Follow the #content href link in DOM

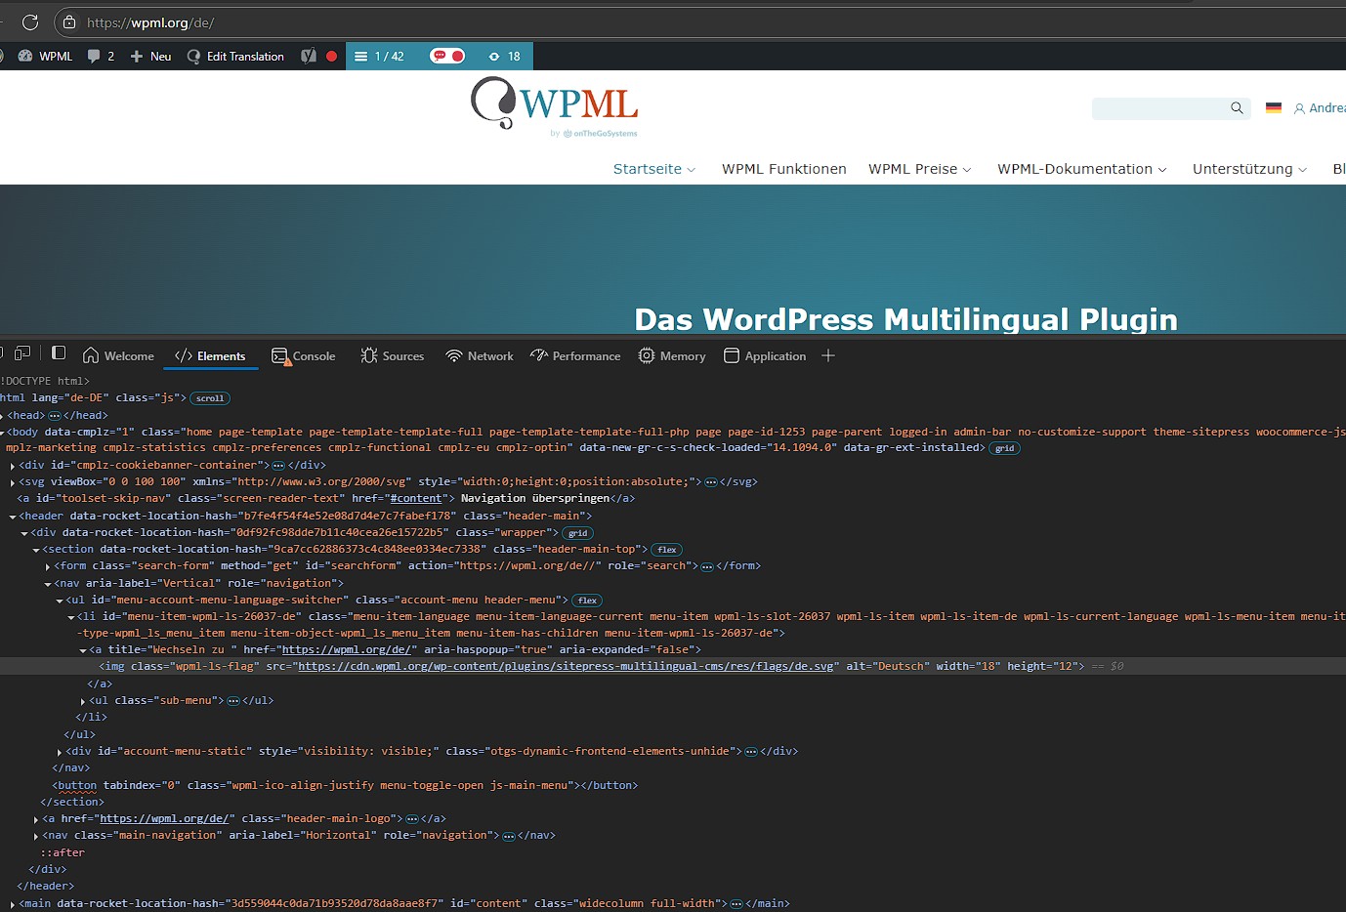pos(416,498)
